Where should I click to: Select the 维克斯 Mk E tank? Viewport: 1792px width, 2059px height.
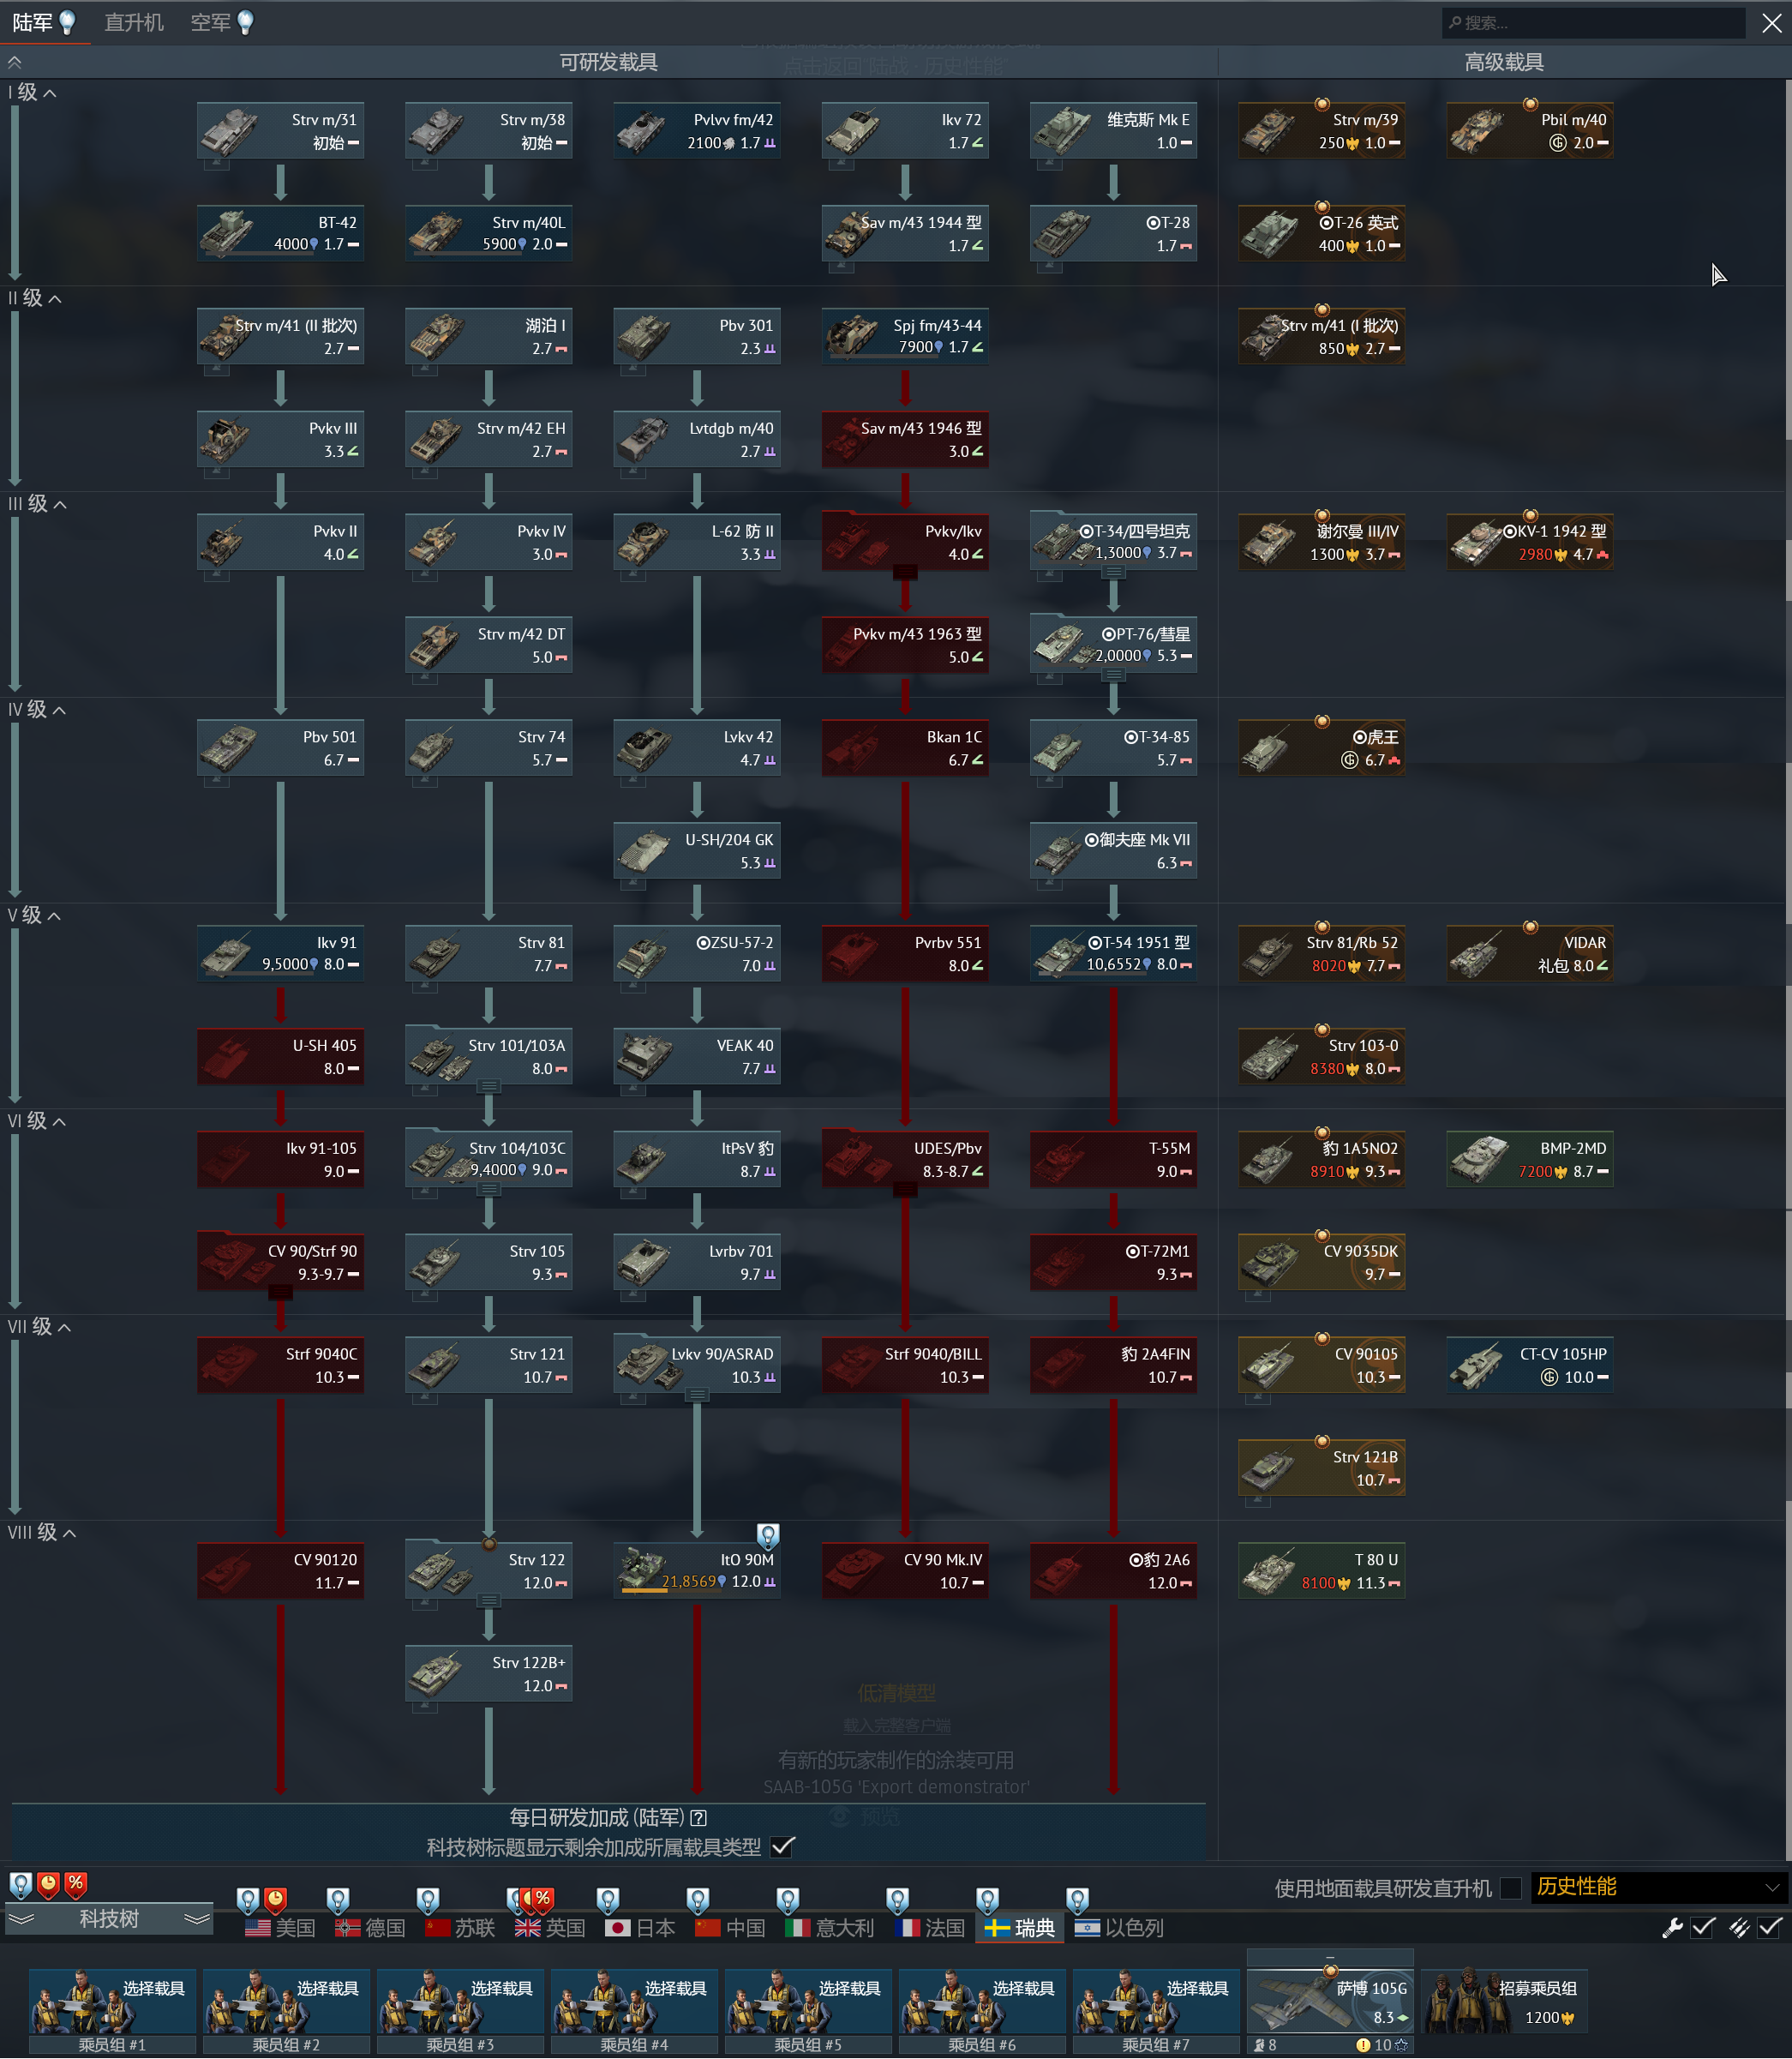click(x=1113, y=131)
